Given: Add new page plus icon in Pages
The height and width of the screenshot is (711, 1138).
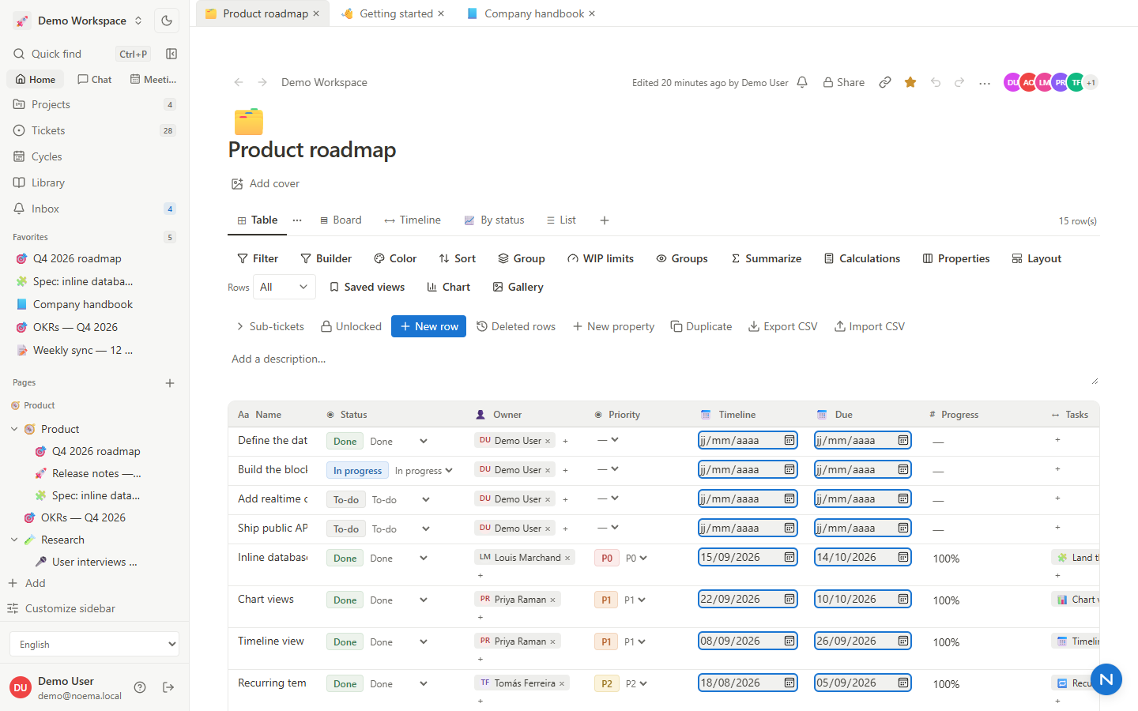Looking at the screenshot, I should click(170, 383).
